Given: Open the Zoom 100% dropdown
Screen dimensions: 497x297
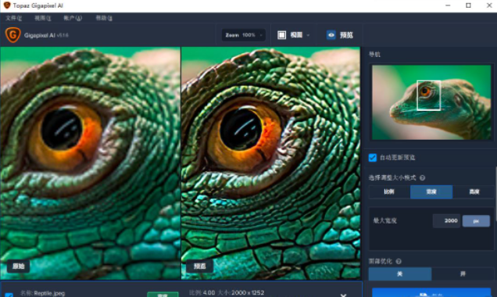Looking at the screenshot, I should pyautogui.click(x=244, y=35).
